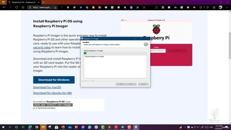Click the green installer progress bar
This screenshot has height=130, width=231.
(115, 53)
